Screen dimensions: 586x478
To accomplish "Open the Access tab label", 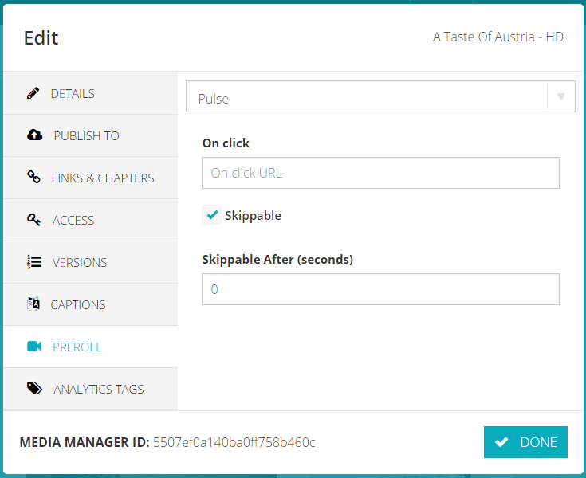I will click(73, 220).
